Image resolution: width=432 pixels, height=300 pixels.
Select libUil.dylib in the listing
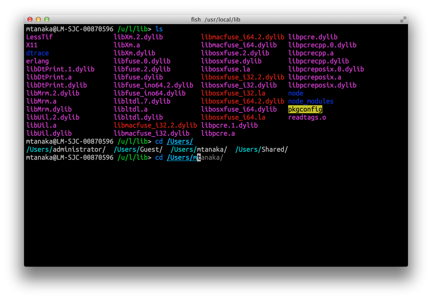[49, 133]
